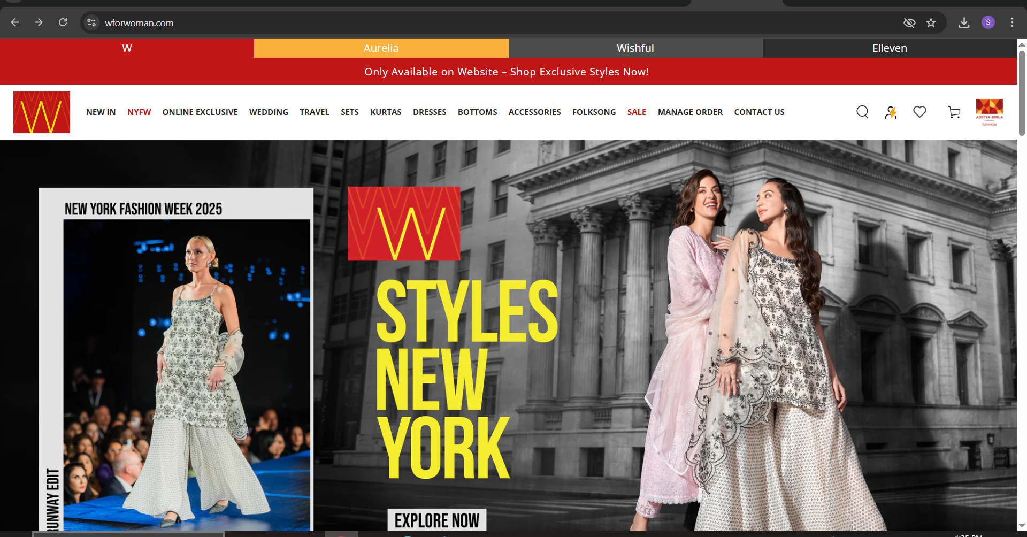Click the browser forward arrow
This screenshot has height=537, width=1027.
pyautogui.click(x=39, y=22)
